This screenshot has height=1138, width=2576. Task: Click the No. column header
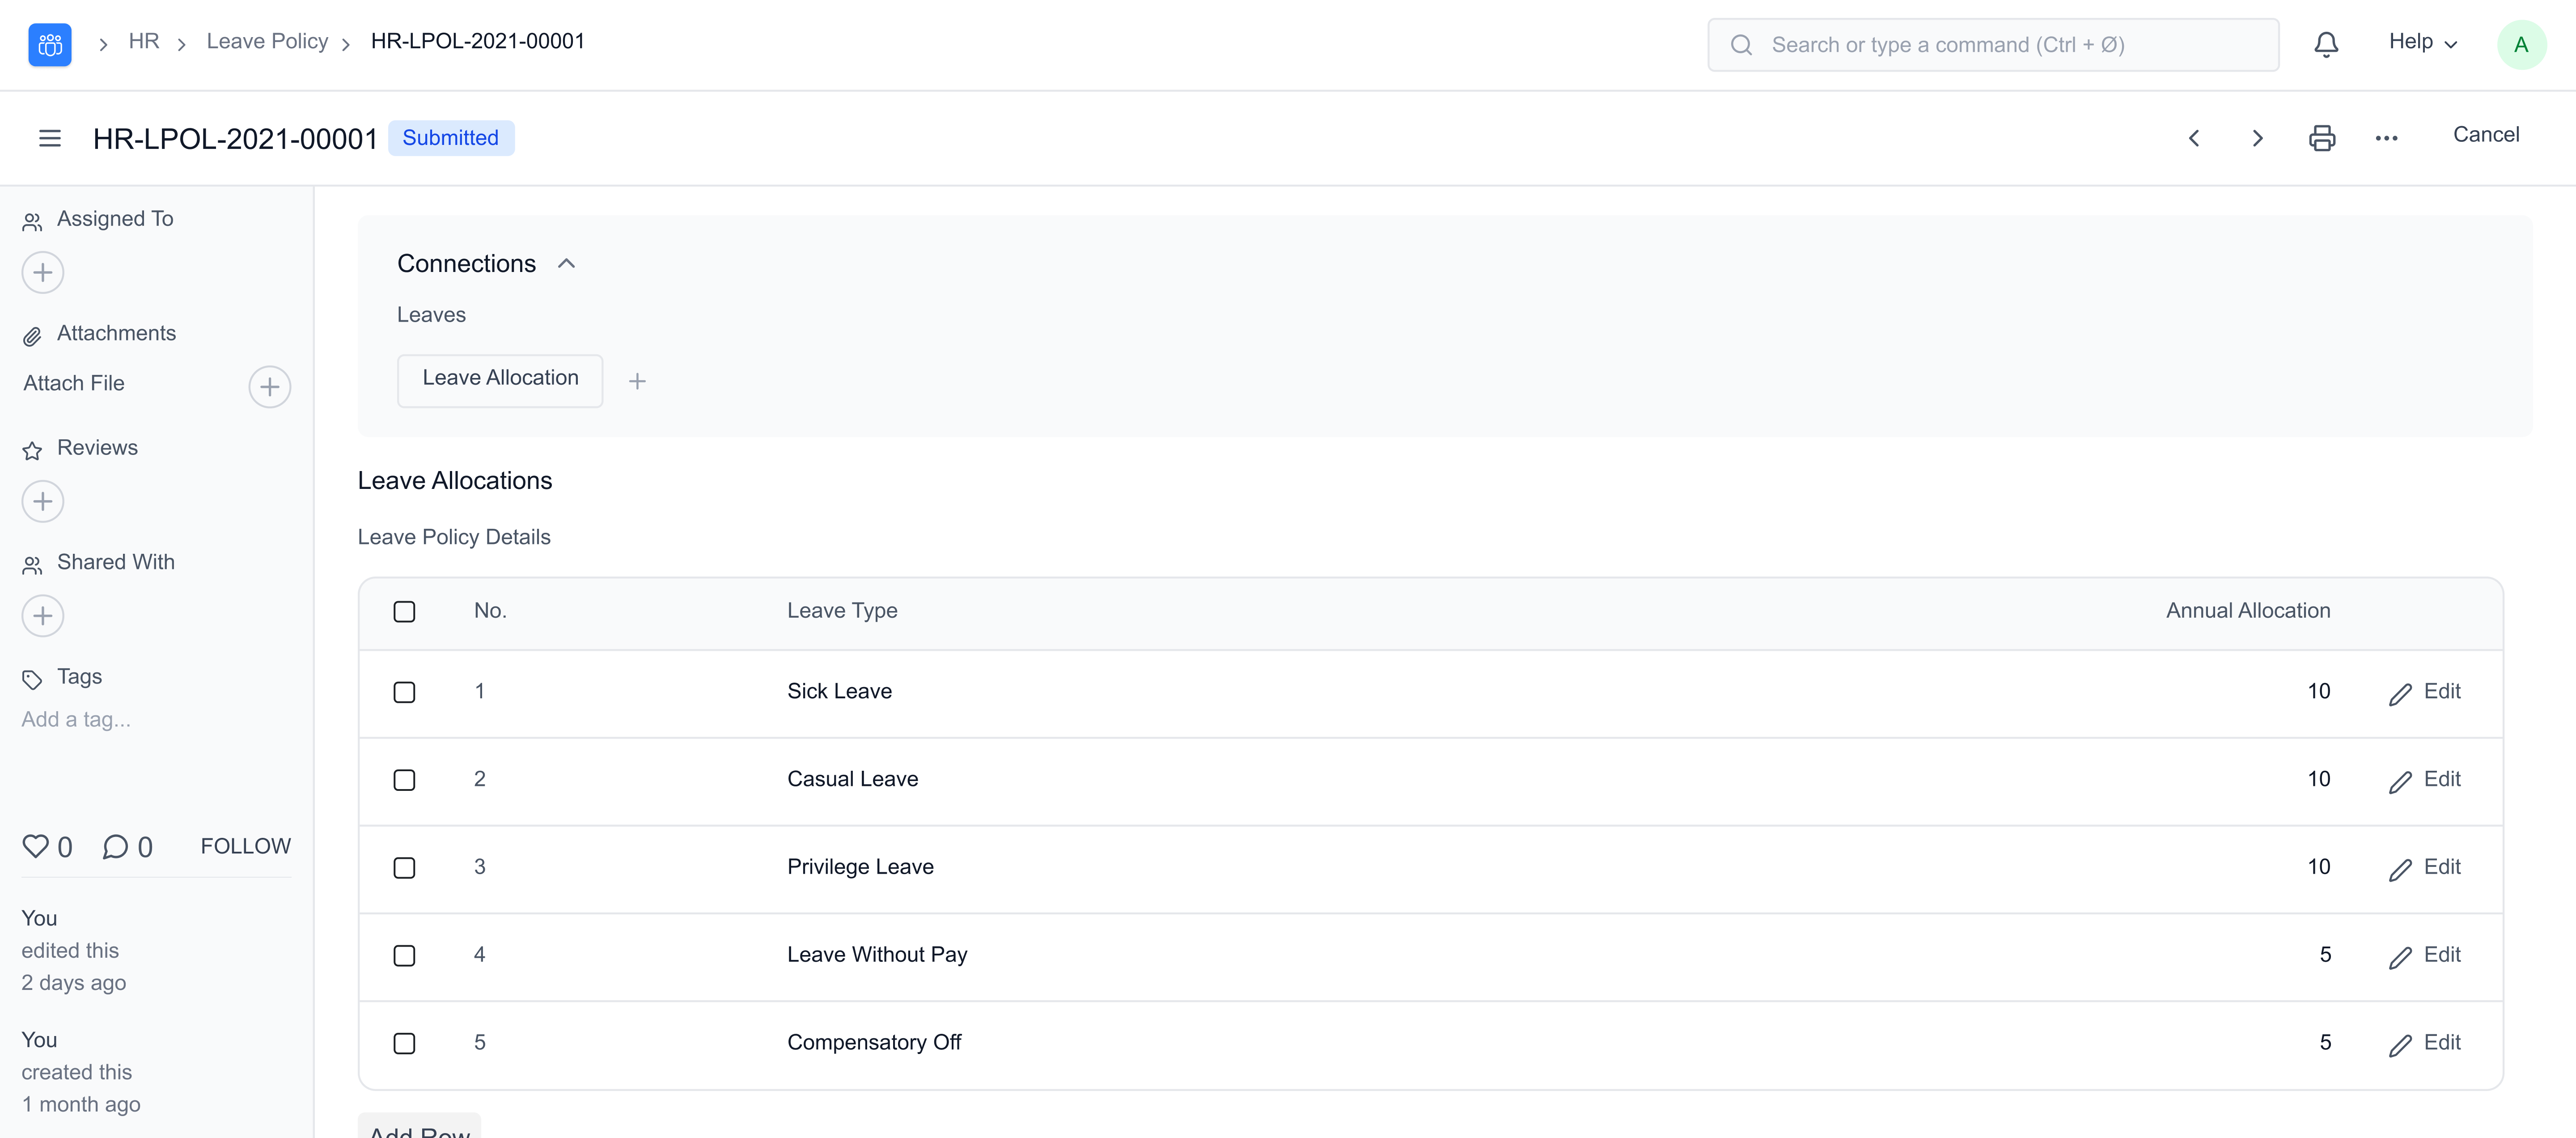(490, 611)
